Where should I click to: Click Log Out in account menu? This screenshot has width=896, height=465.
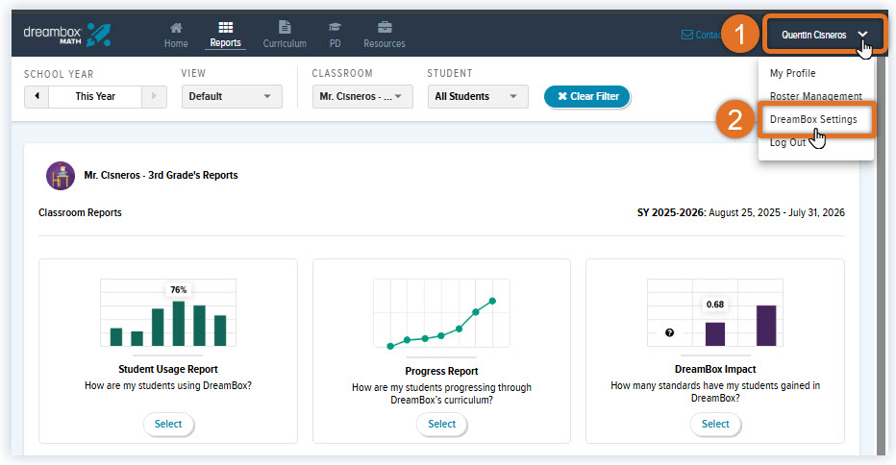click(787, 142)
